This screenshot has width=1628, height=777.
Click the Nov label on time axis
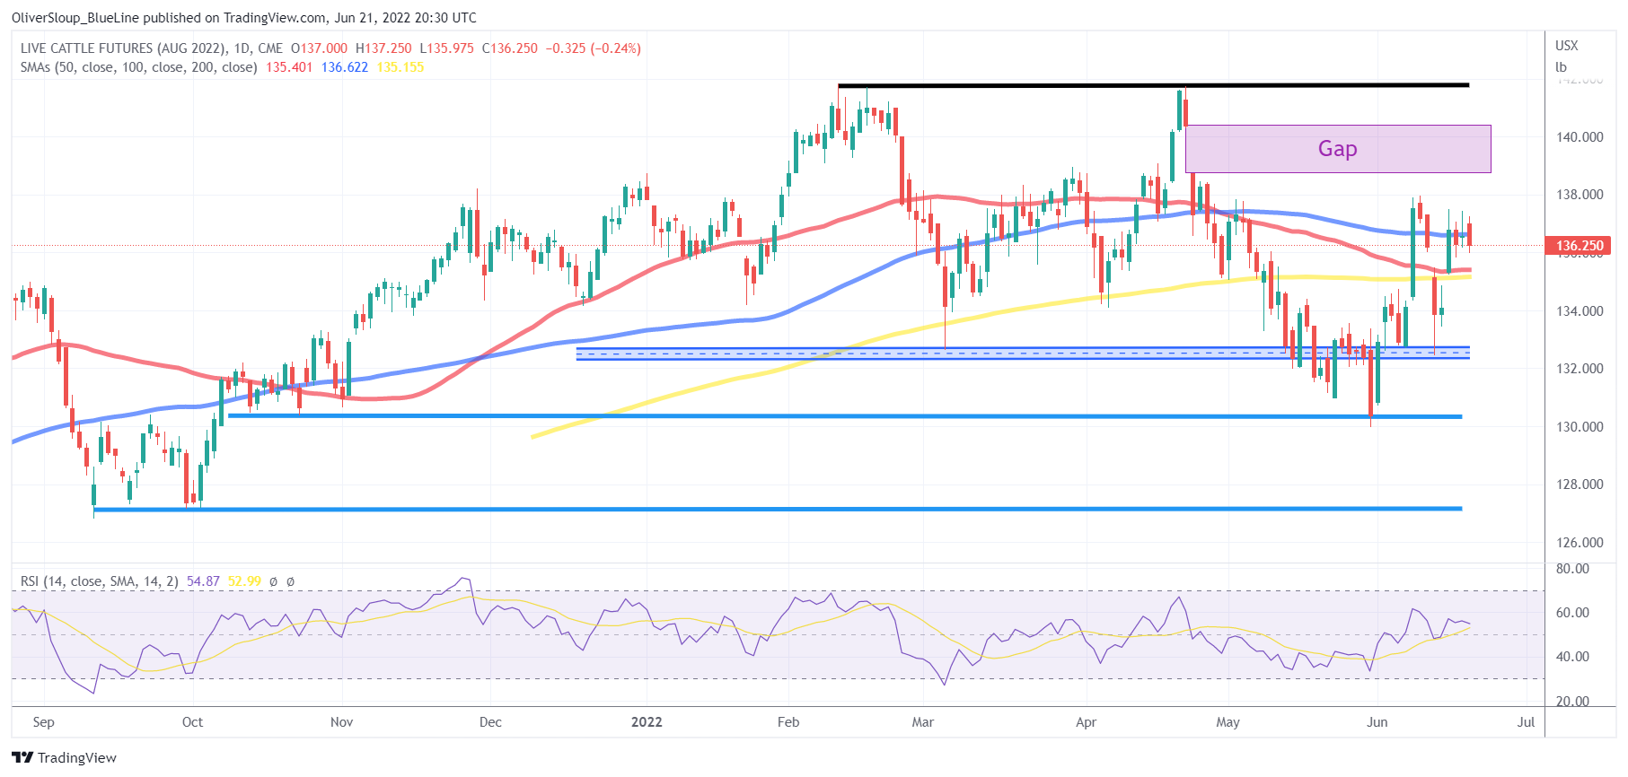pos(342,722)
